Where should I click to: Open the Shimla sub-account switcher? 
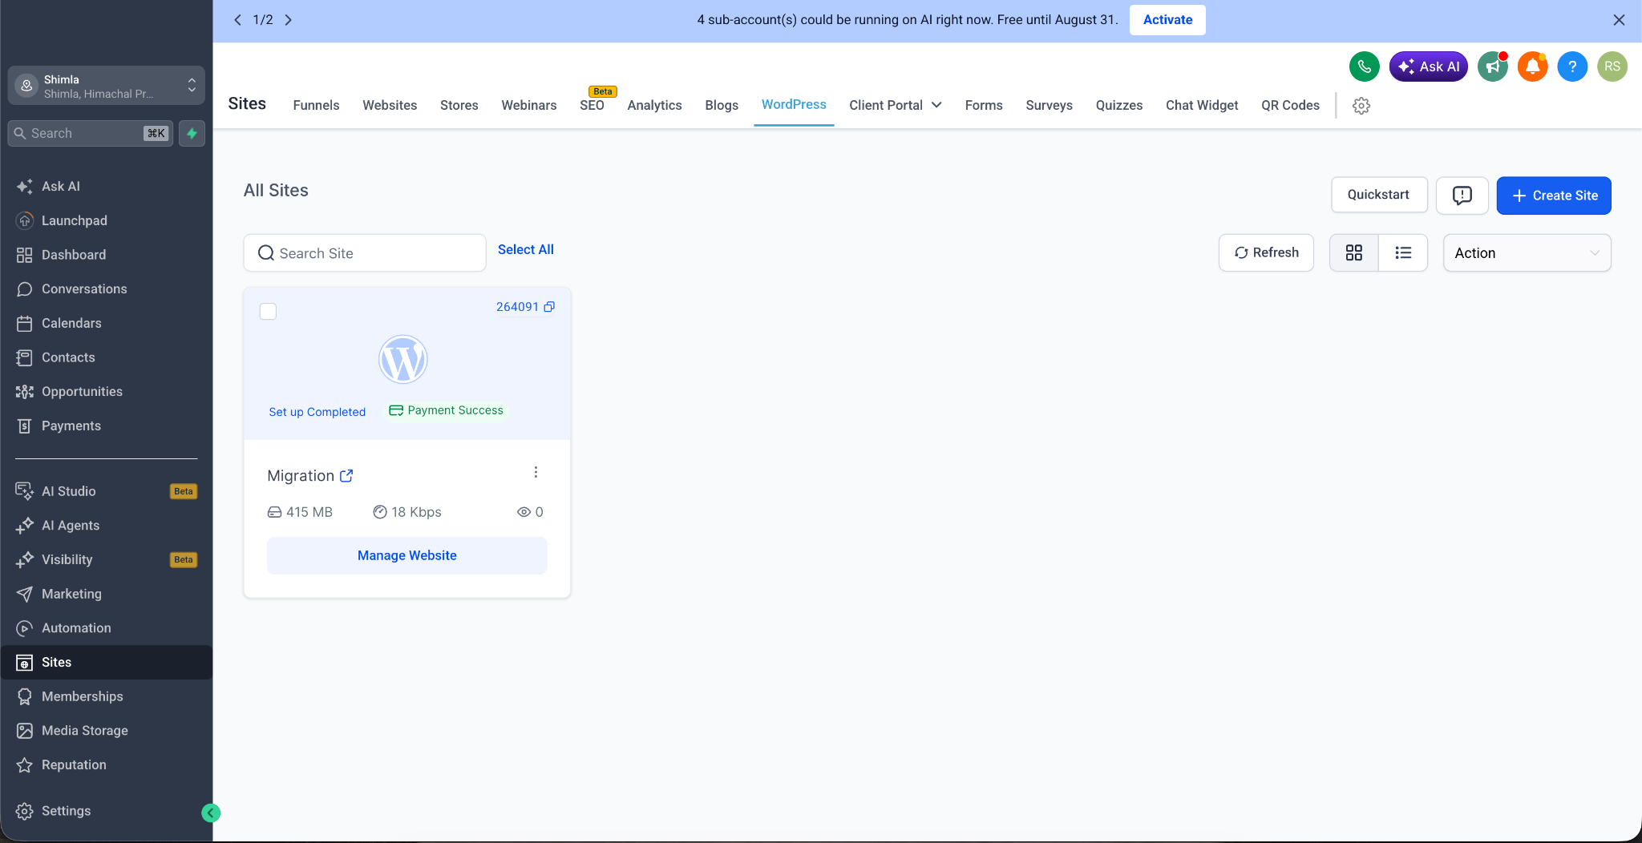tap(106, 86)
